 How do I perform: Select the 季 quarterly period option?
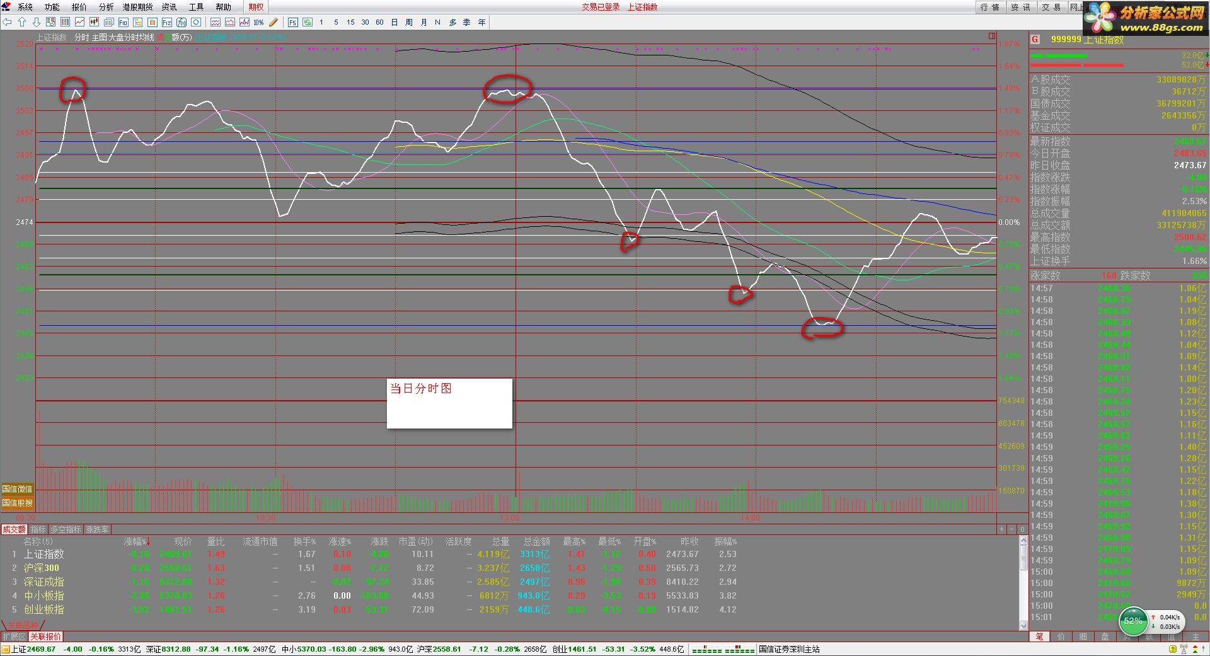click(467, 22)
